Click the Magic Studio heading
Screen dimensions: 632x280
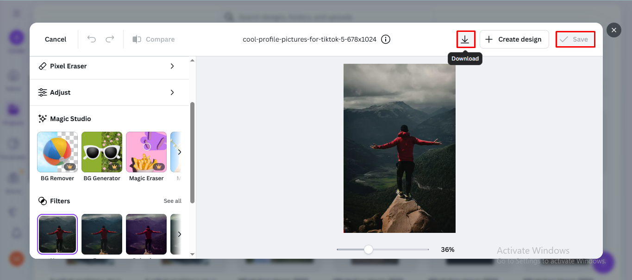coord(70,119)
